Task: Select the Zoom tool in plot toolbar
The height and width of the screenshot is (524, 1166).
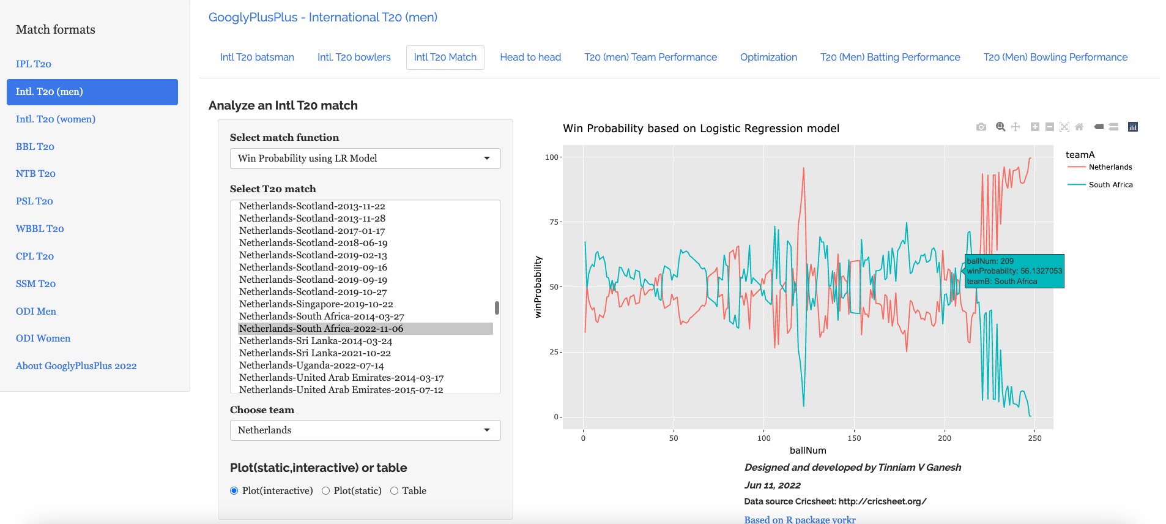Action: pyautogui.click(x=1001, y=127)
